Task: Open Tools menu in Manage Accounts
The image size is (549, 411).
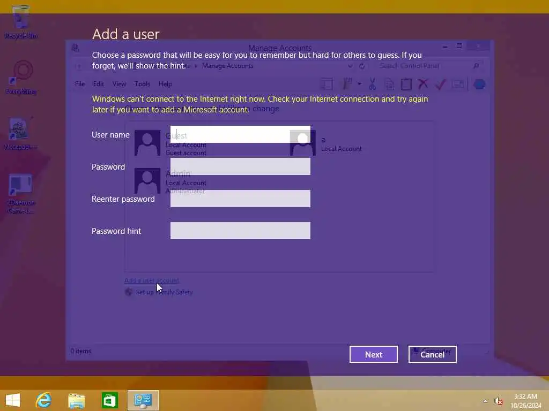Action: [x=142, y=84]
